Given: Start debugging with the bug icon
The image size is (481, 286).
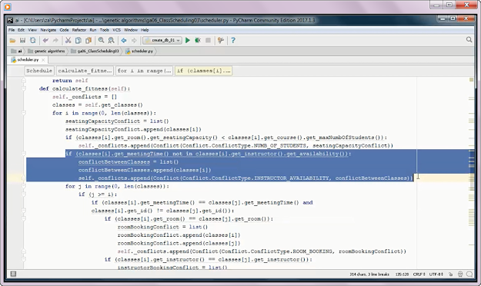Looking at the screenshot, I should (x=198, y=40).
